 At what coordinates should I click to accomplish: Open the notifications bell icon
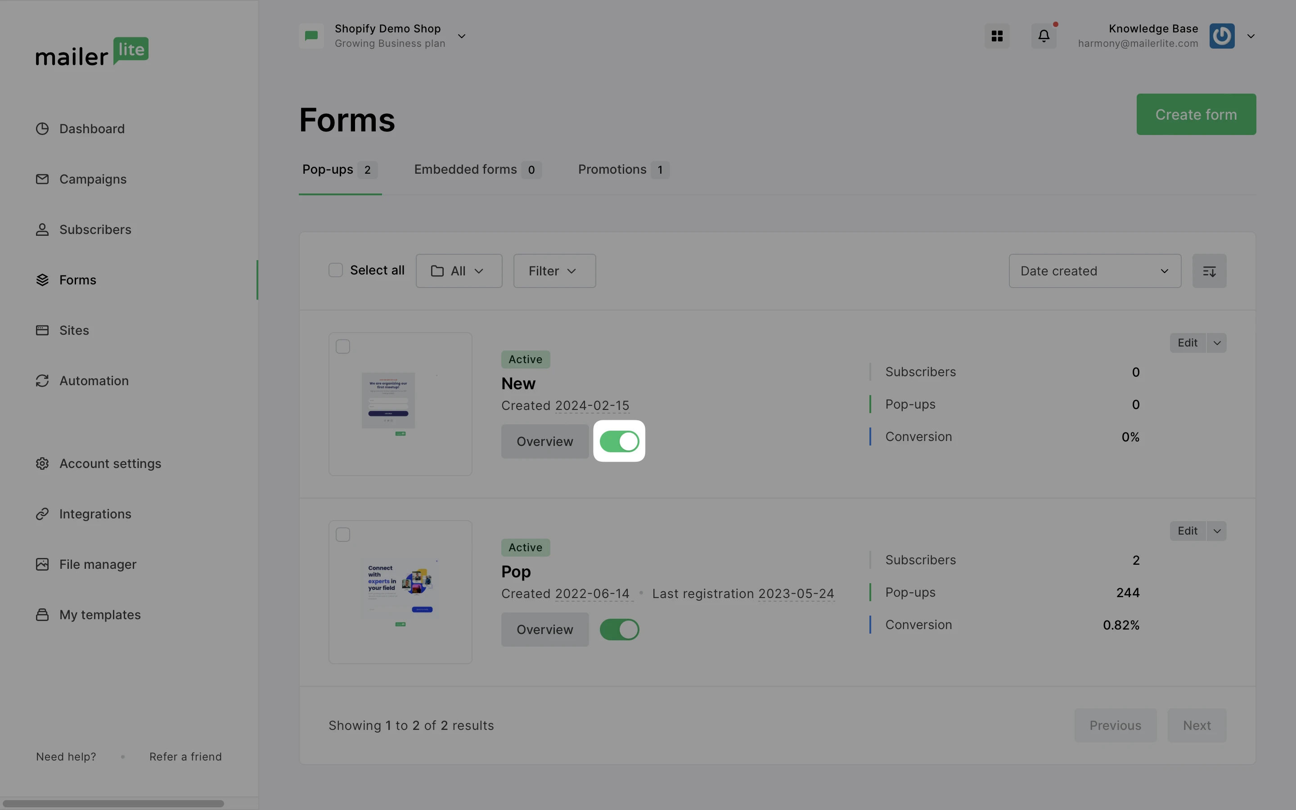1043,36
